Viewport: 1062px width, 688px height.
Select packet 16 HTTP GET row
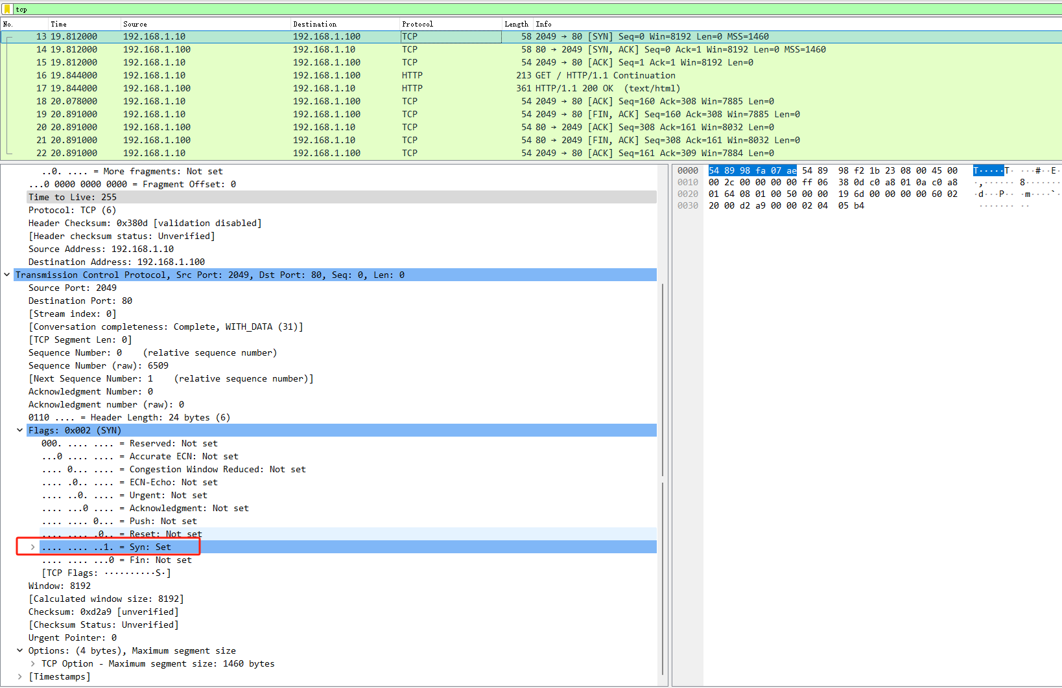[531, 76]
